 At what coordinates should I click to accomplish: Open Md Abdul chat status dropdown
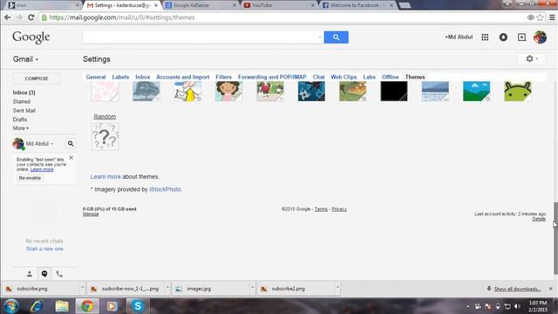(x=39, y=143)
